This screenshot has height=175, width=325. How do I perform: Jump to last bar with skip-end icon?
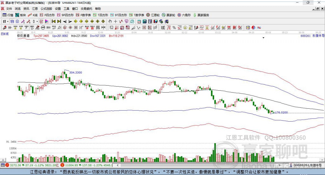59,21
